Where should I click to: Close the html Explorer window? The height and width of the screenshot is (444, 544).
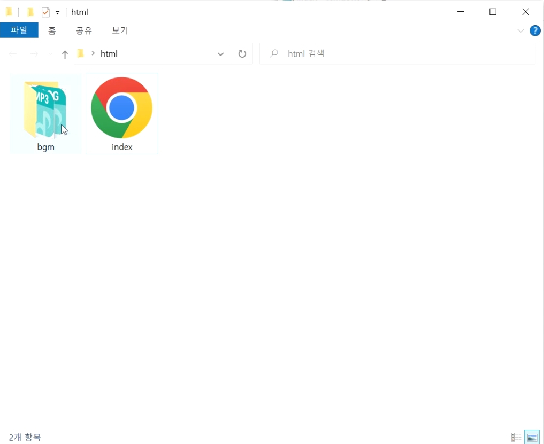[526, 12]
